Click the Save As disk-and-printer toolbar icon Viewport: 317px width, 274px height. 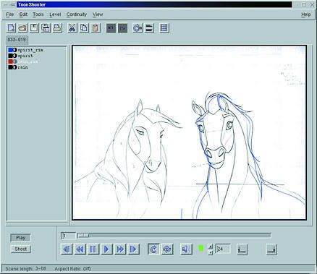46,28
